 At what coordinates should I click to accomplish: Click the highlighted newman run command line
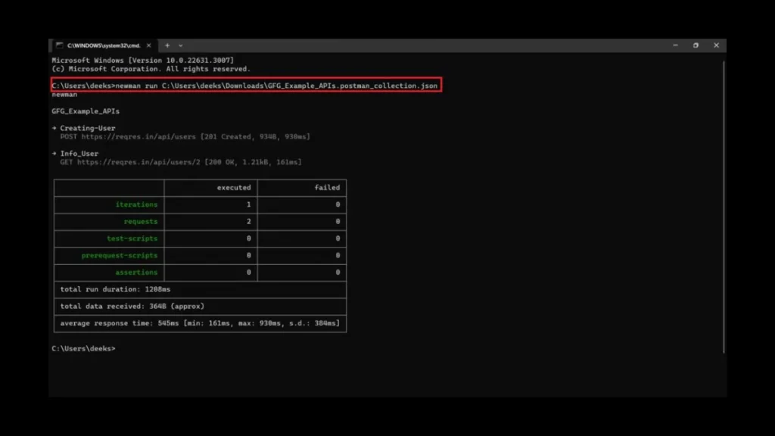coord(244,86)
